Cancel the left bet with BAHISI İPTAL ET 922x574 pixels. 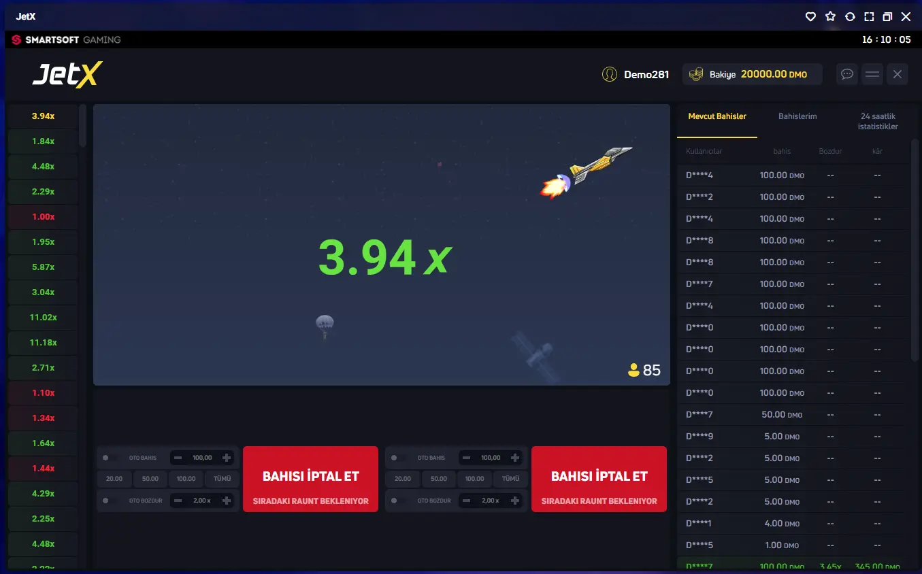click(310, 479)
